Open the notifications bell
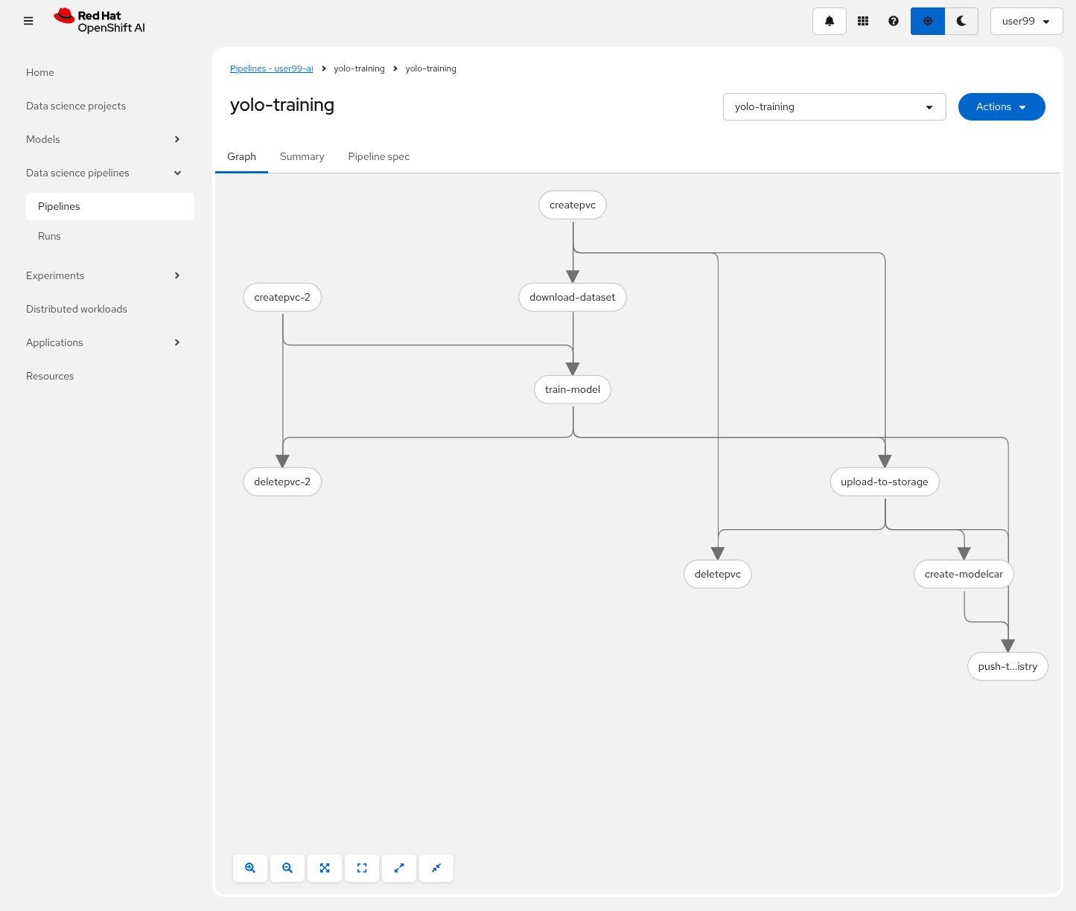Screen dimensions: 1076x911 (x=830, y=21)
